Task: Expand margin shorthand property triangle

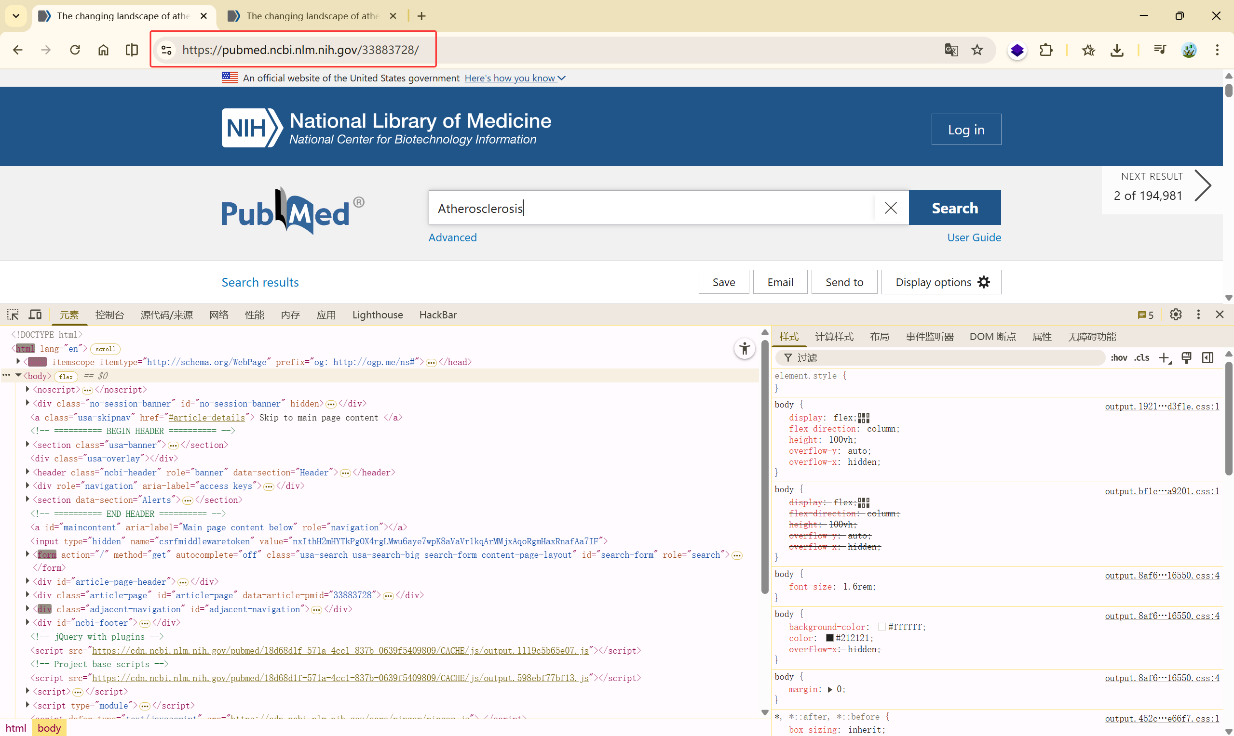Action: click(x=829, y=689)
